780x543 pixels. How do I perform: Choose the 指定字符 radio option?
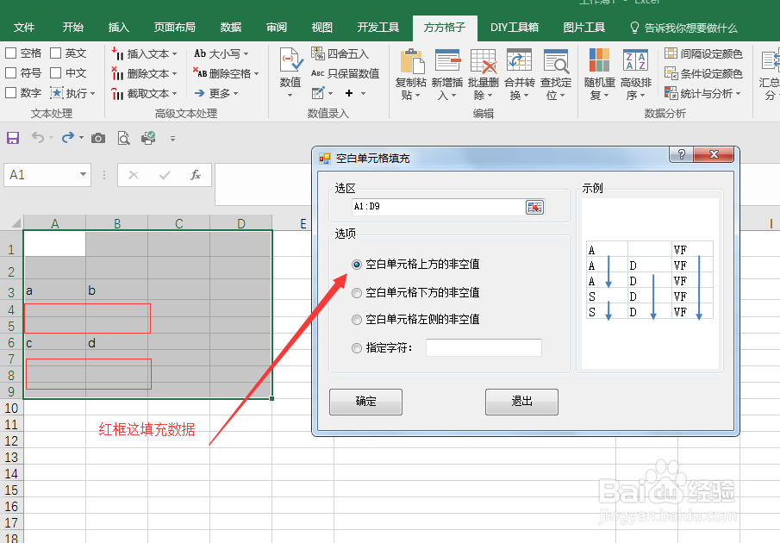356,348
